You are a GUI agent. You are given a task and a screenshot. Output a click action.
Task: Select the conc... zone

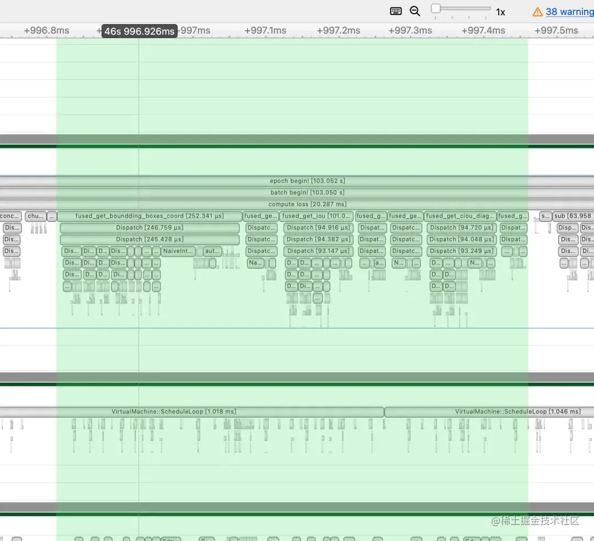point(10,216)
